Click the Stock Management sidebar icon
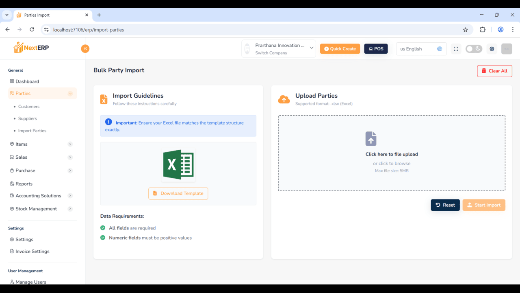 pyautogui.click(x=12, y=208)
